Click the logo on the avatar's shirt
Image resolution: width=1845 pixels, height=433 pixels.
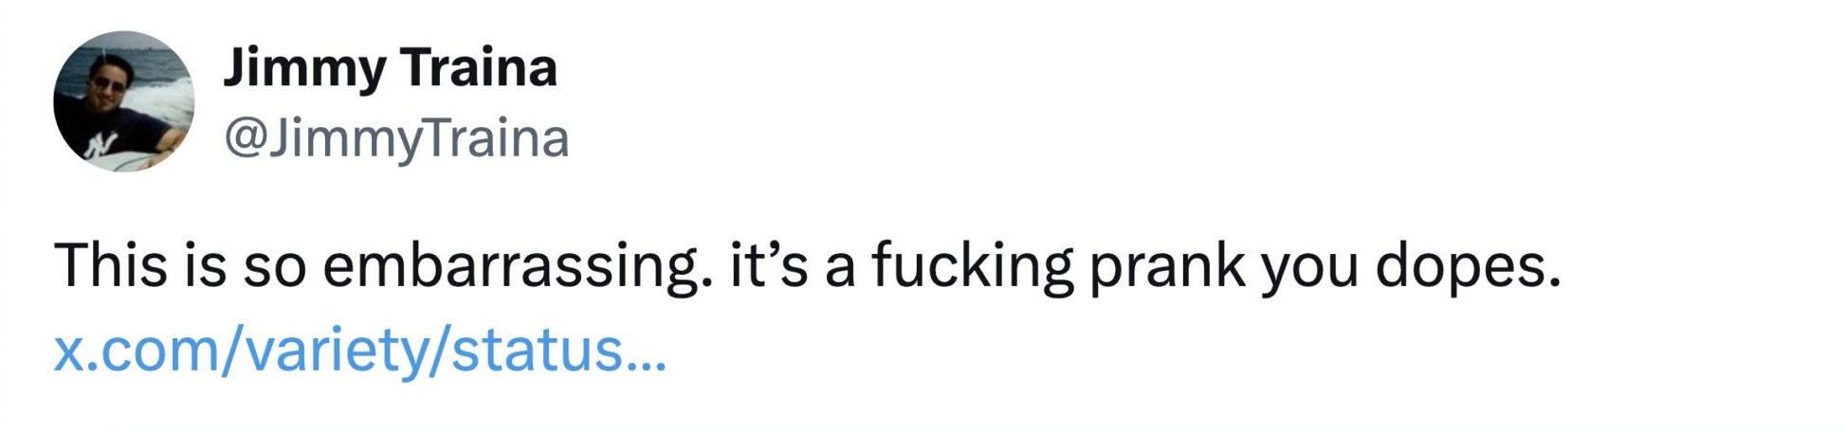click(x=100, y=145)
